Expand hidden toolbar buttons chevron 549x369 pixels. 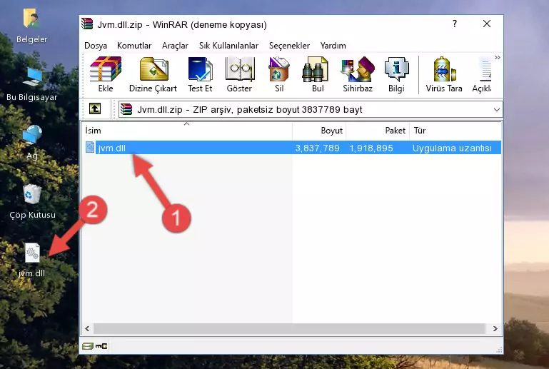point(497,57)
